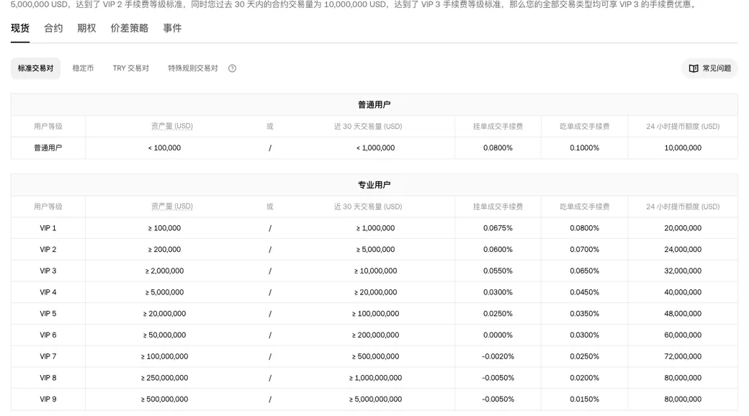Click the VIP 4 row label
Viewport: 749px width, 416px height.
pyautogui.click(x=48, y=292)
